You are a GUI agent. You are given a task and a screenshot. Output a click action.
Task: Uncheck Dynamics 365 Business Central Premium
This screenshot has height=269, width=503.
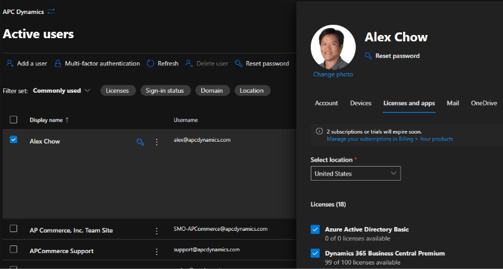315,254
